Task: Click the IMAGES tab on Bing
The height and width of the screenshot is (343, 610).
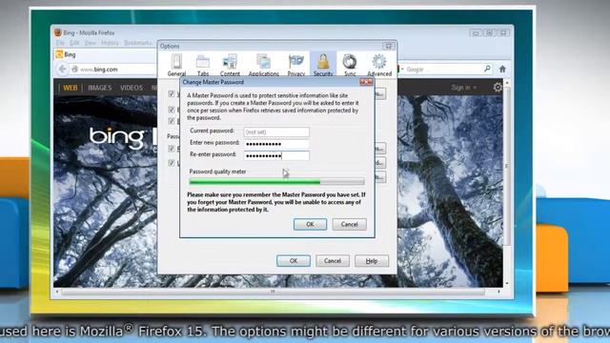Action: coord(99,88)
